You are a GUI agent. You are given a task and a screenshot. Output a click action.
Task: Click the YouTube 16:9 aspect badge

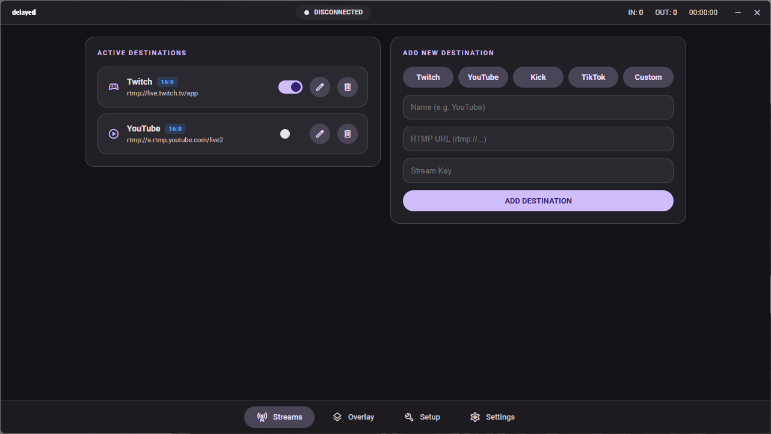[x=175, y=128]
